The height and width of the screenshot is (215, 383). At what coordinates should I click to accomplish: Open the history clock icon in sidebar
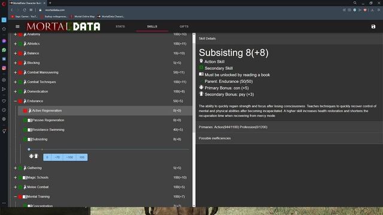point(4,110)
